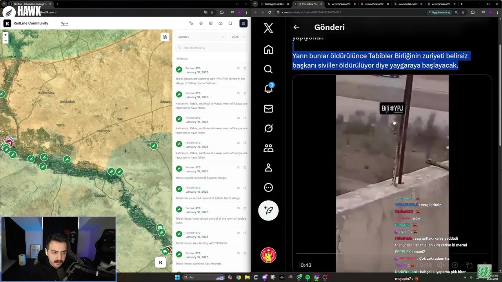Click the X logo in sidebar
The image size is (502, 282).
(268, 28)
